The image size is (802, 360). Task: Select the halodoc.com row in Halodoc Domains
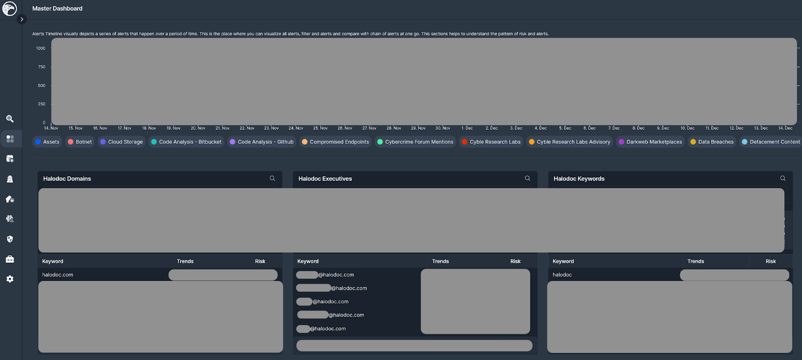tap(160, 275)
